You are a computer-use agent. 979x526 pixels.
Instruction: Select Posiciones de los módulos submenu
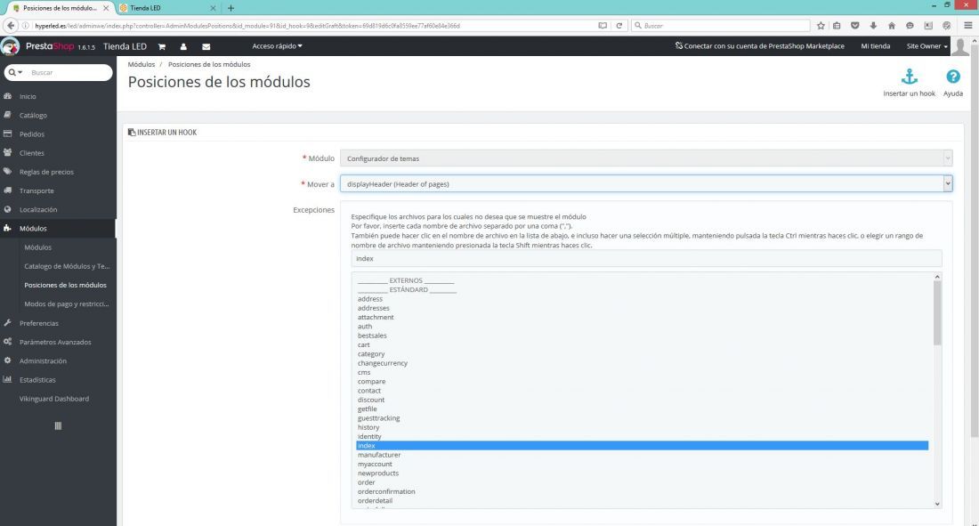(x=65, y=285)
